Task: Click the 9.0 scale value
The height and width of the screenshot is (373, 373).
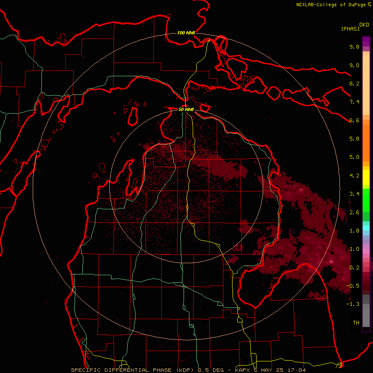Action: pos(354,65)
